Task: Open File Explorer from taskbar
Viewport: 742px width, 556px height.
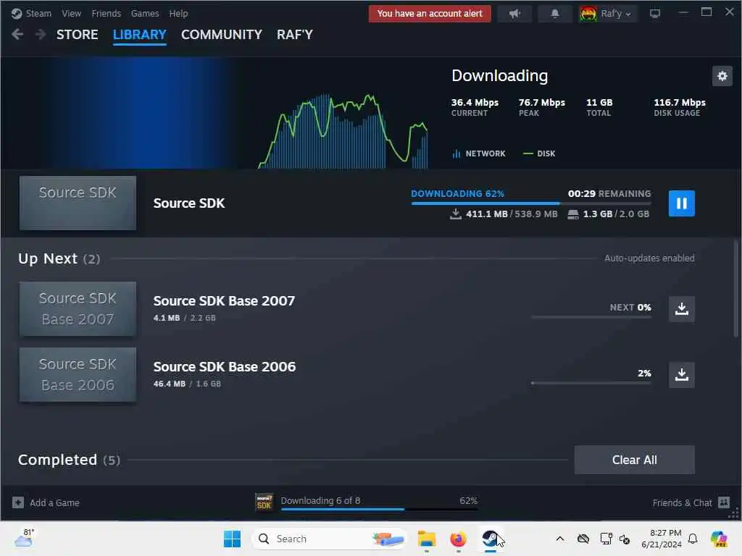Action: click(426, 539)
